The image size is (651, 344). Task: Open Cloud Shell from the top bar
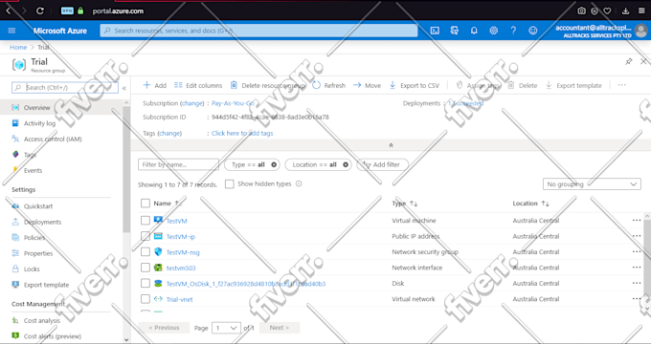click(435, 31)
